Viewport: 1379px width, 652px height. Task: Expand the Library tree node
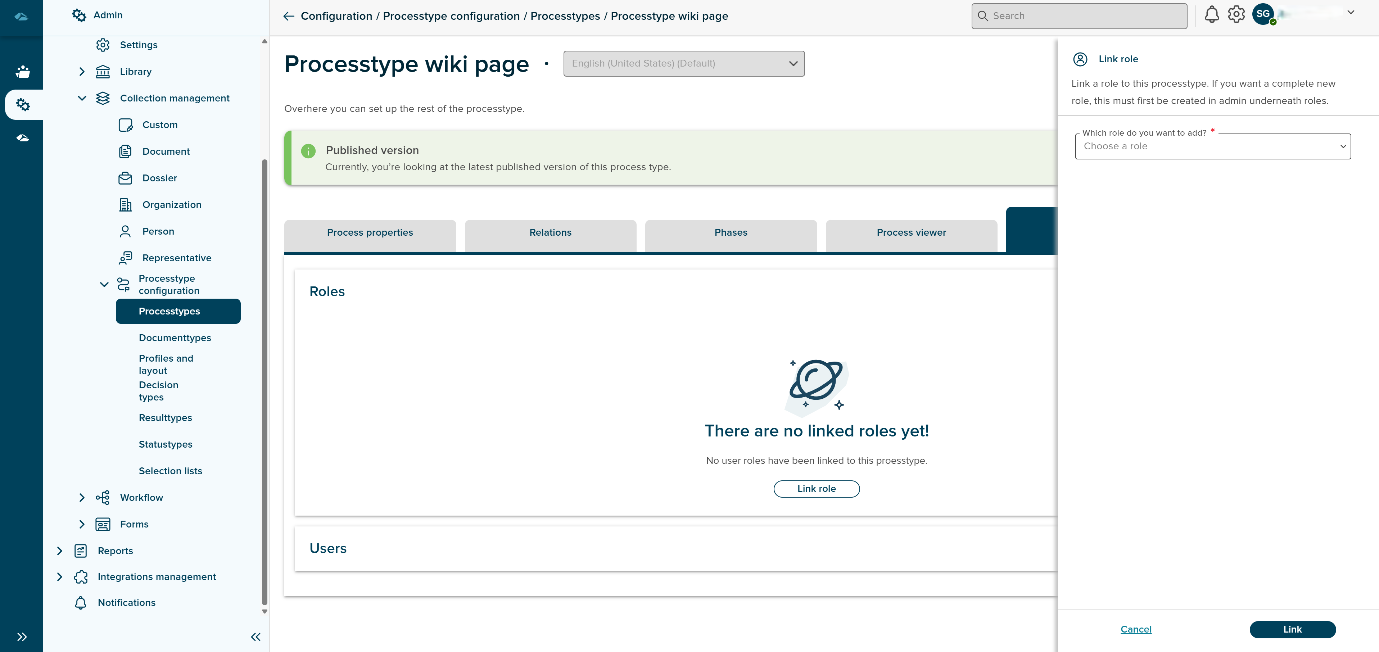pyautogui.click(x=81, y=72)
